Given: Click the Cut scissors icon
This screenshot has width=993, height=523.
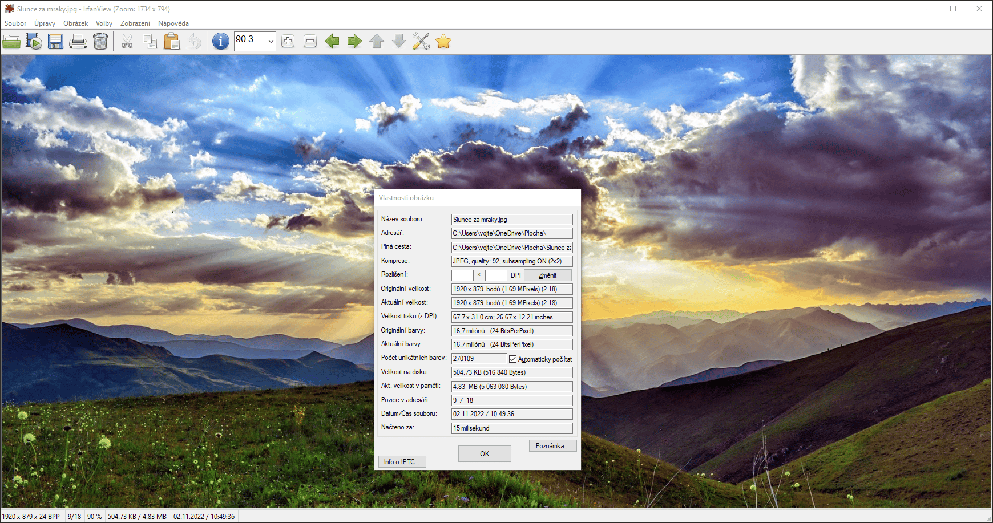Looking at the screenshot, I should [x=127, y=42].
